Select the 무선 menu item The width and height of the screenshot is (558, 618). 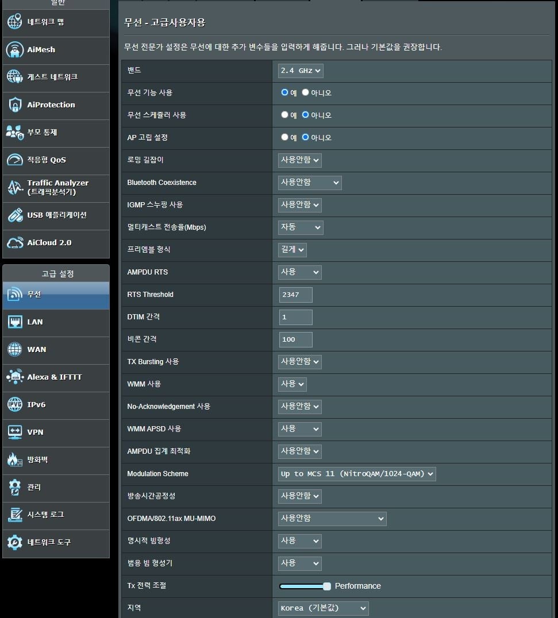click(x=56, y=296)
